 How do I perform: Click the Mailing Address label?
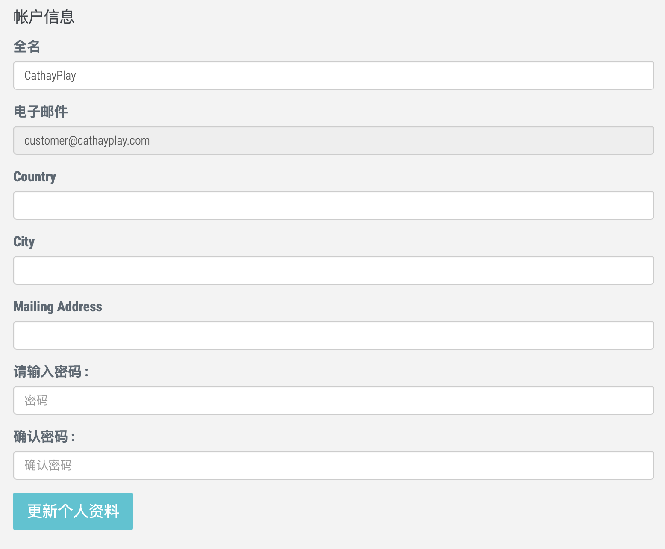(58, 307)
